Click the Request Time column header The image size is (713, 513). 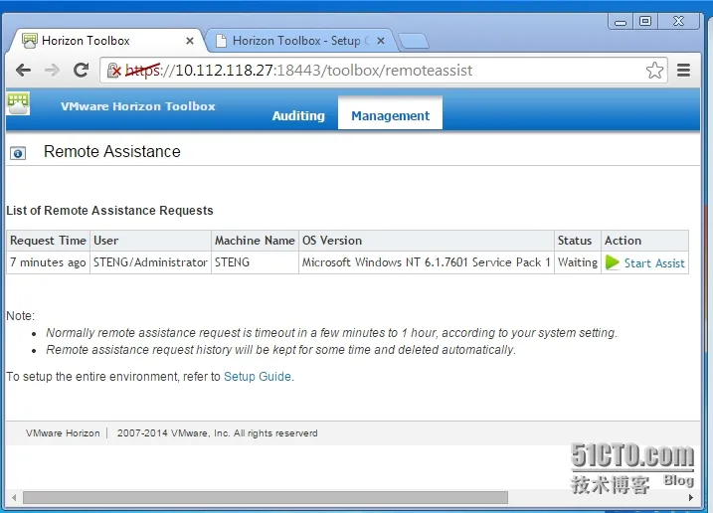click(x=48, y=241)
